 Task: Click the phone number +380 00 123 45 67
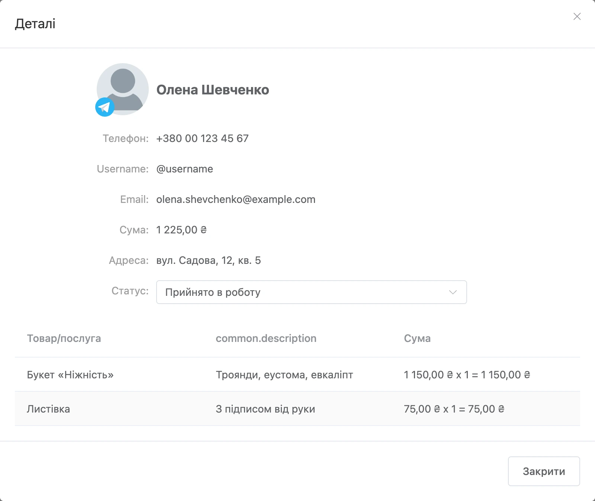coord(202,139)
